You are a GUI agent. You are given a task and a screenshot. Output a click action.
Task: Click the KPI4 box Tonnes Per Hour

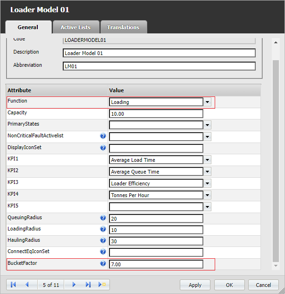pos(156,195)
